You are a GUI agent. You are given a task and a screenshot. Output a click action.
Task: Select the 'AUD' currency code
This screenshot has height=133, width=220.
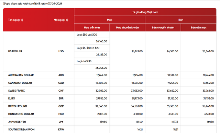[61, 75]
